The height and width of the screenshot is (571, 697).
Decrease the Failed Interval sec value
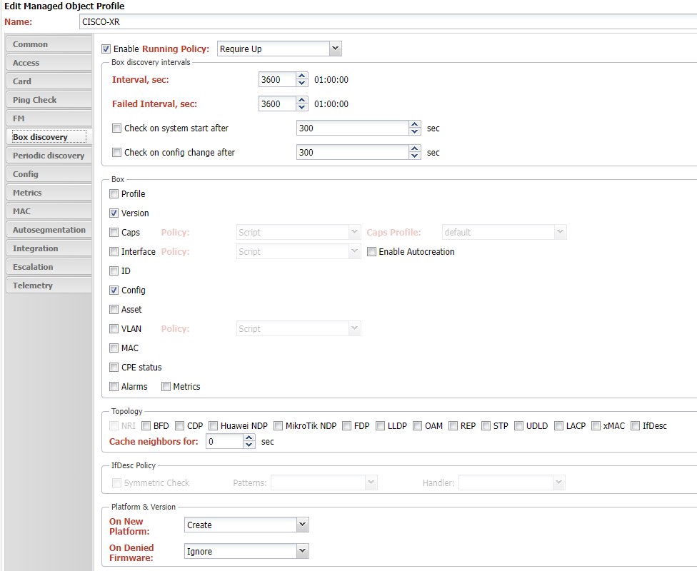302,107
